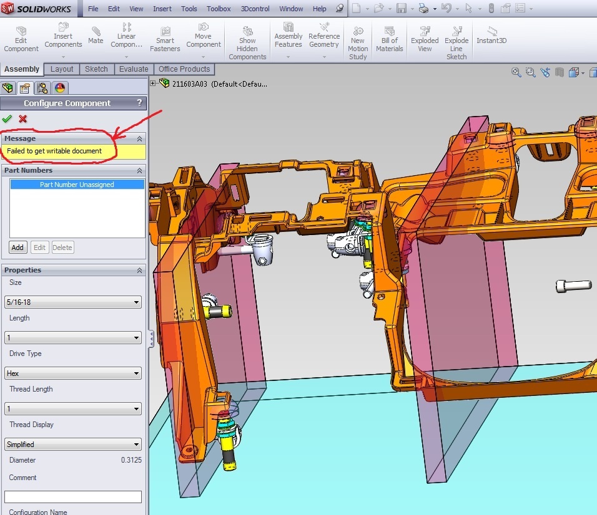Switch to DisplayManager tab
This screenshot has height=515, width=597.
tap(60, 88)
